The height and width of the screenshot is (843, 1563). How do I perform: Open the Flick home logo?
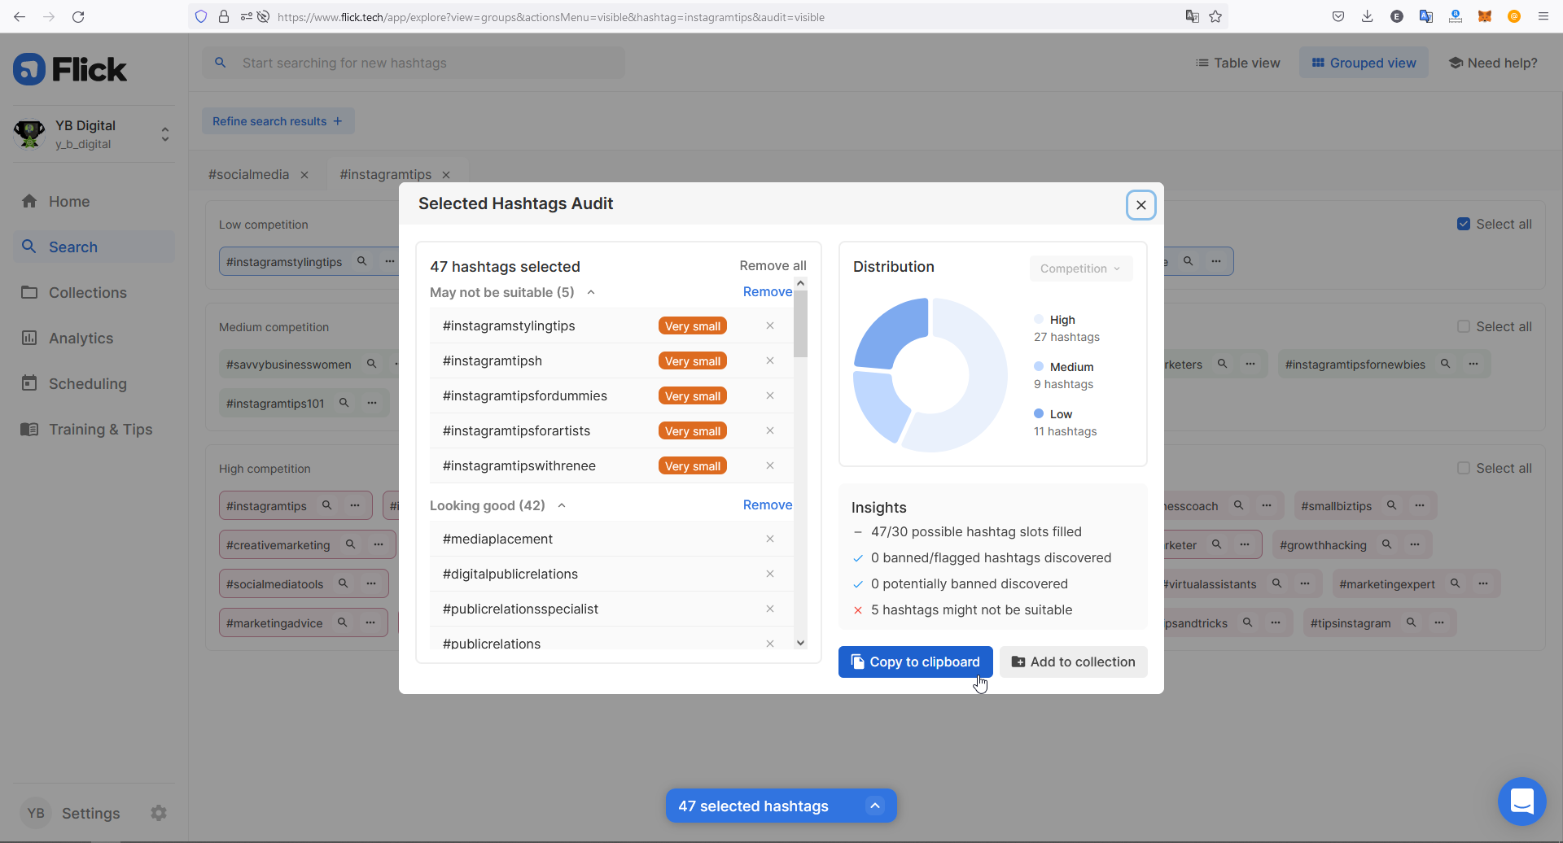coord(70,68)
